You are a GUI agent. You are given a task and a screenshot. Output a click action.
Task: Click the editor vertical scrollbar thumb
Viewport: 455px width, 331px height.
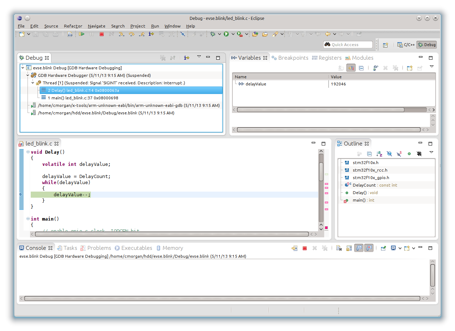point(321,172)
